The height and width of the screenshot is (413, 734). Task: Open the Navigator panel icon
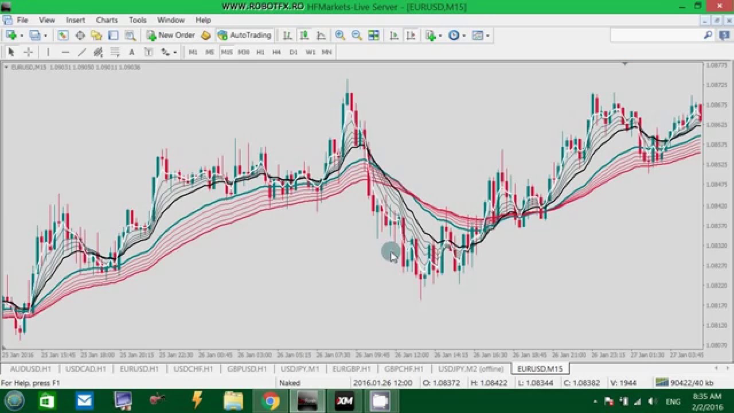tap(96, 35)
